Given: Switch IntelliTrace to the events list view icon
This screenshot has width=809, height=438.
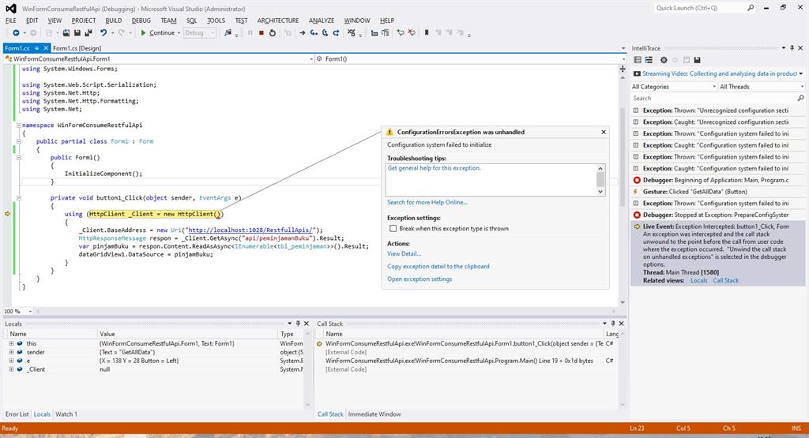Looking at the screenshot, I should [638, 60].
